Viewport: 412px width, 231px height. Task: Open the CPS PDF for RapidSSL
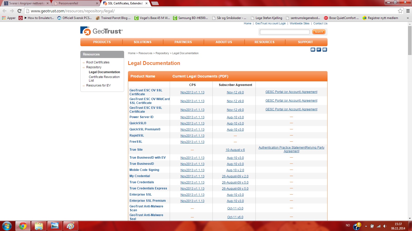[x=192, y=136]
